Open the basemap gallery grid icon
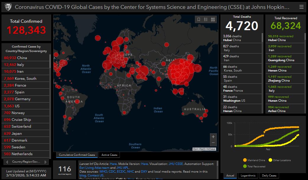308x180 pixels. pyautogui.click(x=213, y=19)
